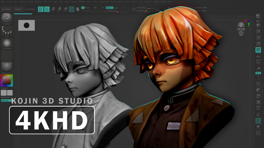This screenshot has width=264, height=148.
Task: Select the Draw mode icon
Action: [47, 9]
